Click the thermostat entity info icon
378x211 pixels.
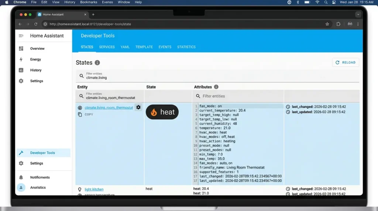point(80,108)
